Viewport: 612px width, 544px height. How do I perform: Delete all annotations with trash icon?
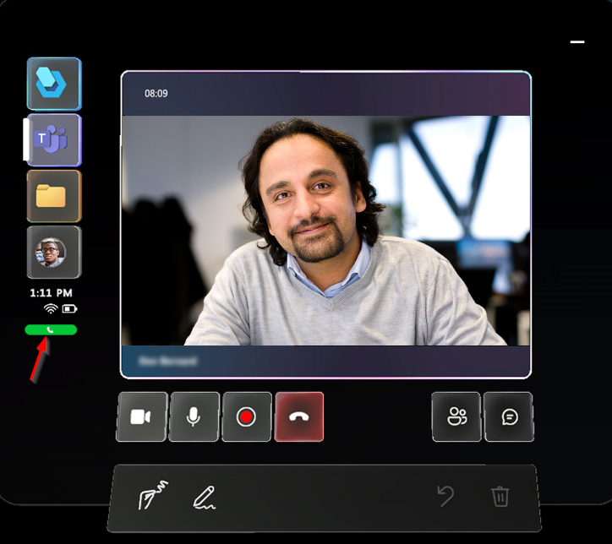coord(500,497)
